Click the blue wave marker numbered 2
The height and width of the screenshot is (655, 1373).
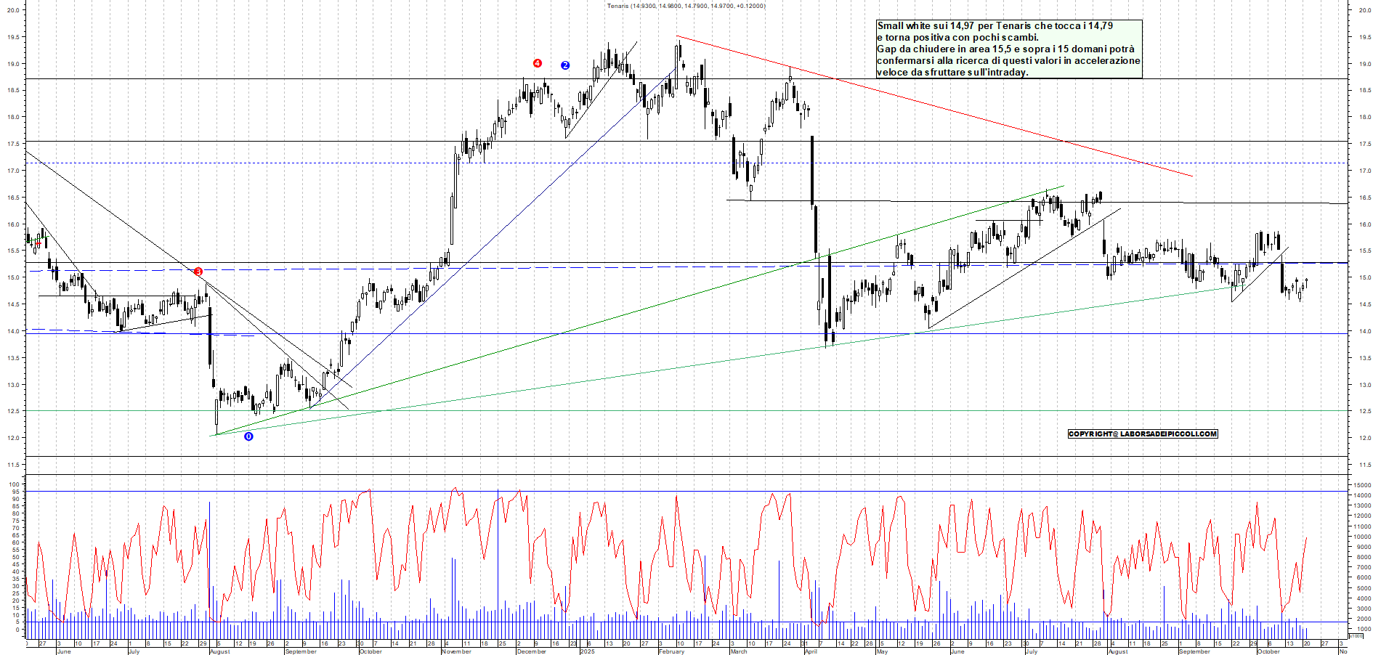(x=565, y=65)
